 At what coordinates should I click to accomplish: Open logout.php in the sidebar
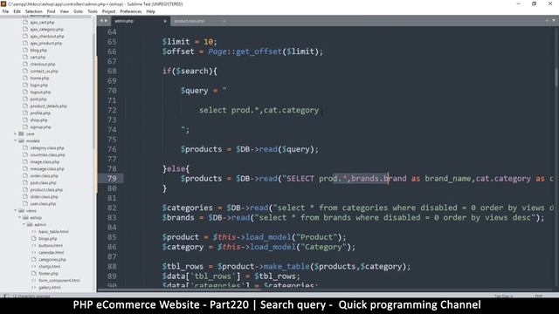(x=40, y=92)
